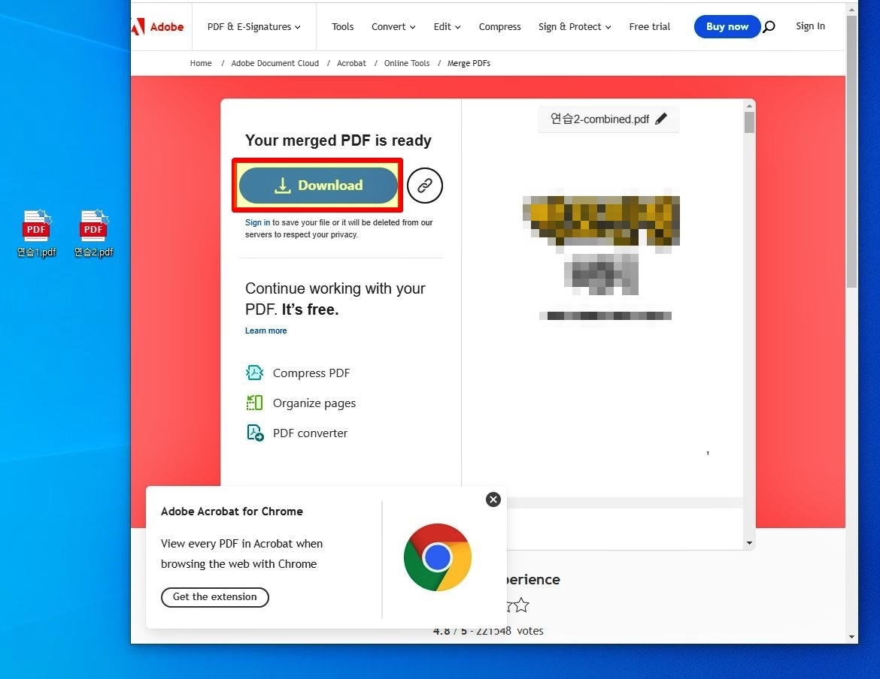Close the Adobe Acrobat for Chrome popup
The width and height of the screenshot is (880, 679).
click(493, 499)
